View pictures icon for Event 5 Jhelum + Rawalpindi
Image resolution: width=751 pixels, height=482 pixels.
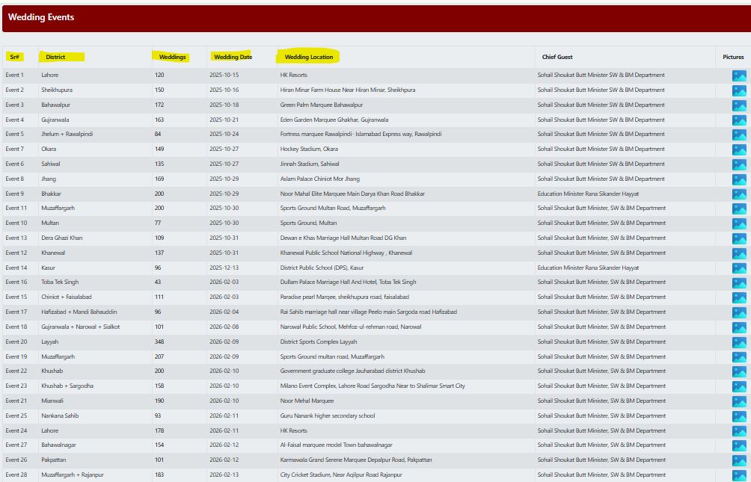point(739,135)
